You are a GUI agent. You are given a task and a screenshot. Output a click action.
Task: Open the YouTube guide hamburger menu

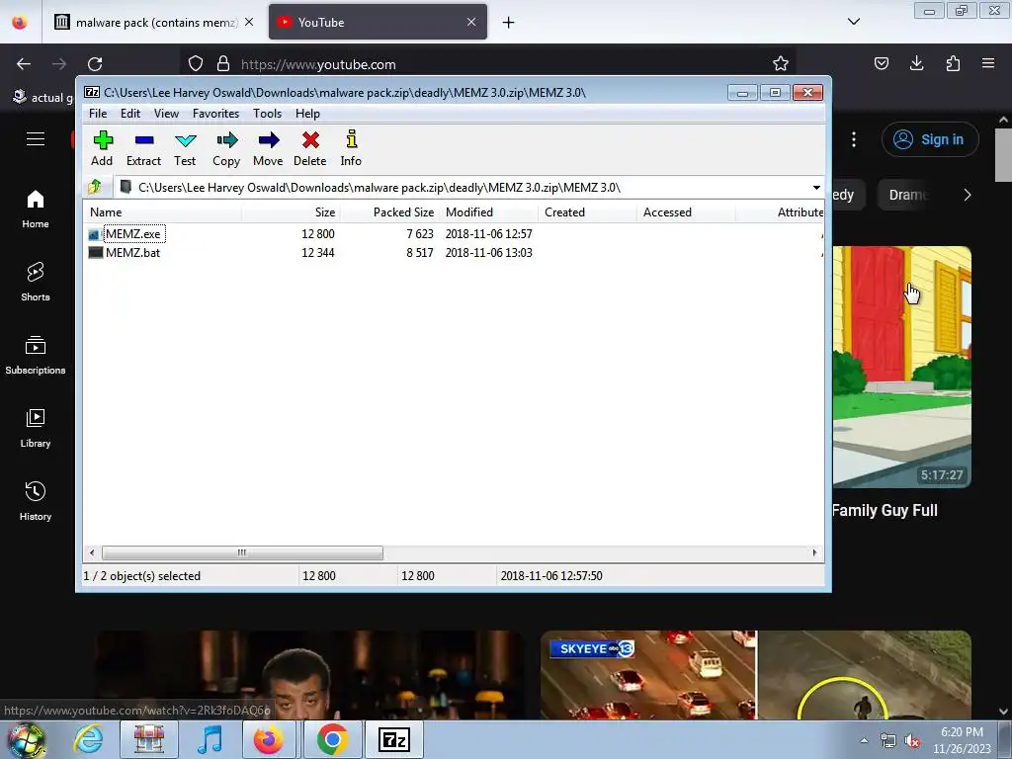[x=36, y=139]
